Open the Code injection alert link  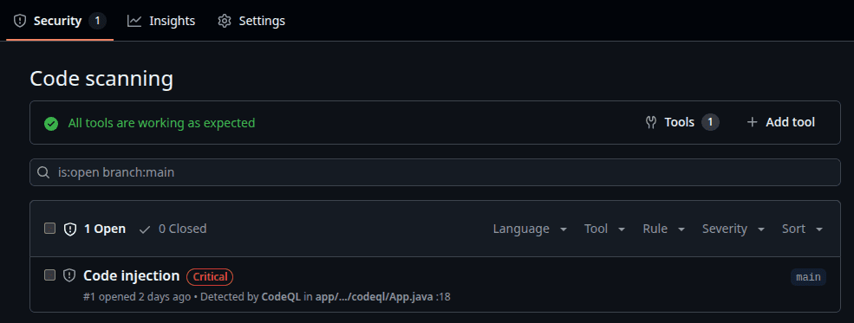click(131, 275)
